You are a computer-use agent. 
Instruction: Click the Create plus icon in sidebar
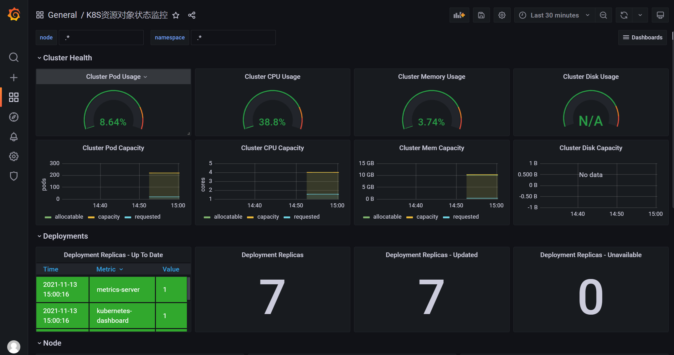pyautogui.click(x=14, y=78)
